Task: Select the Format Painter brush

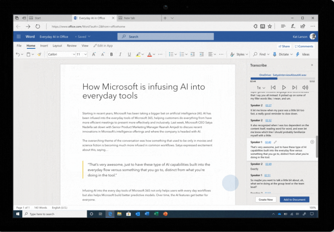Action: pos(39,54)
